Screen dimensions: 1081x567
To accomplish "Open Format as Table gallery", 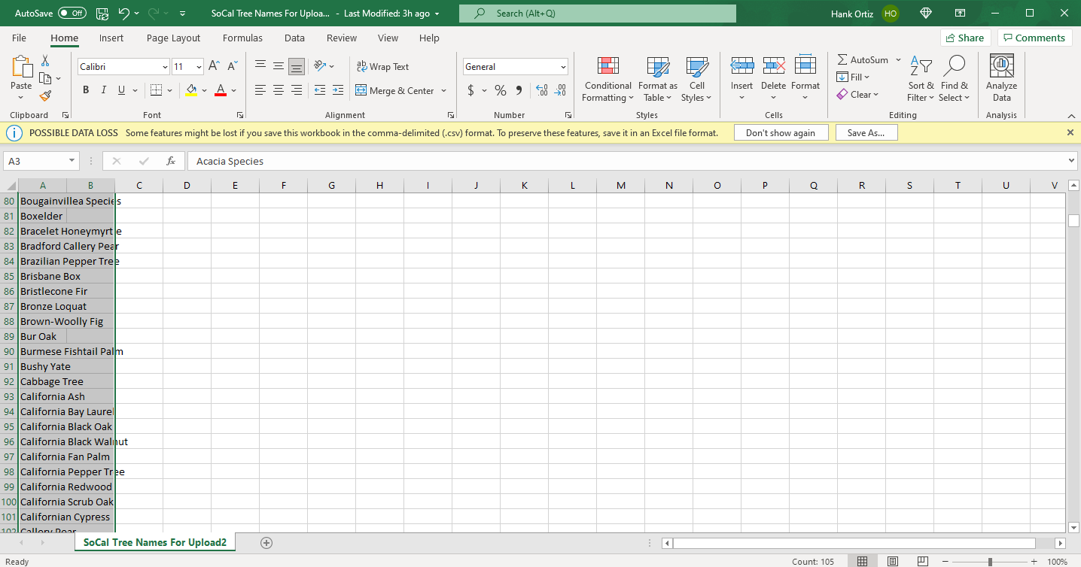I will coord(658,80).
